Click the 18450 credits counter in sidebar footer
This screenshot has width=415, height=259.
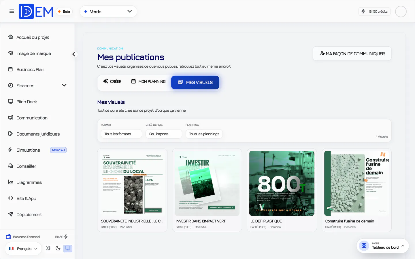coord(61,237)
